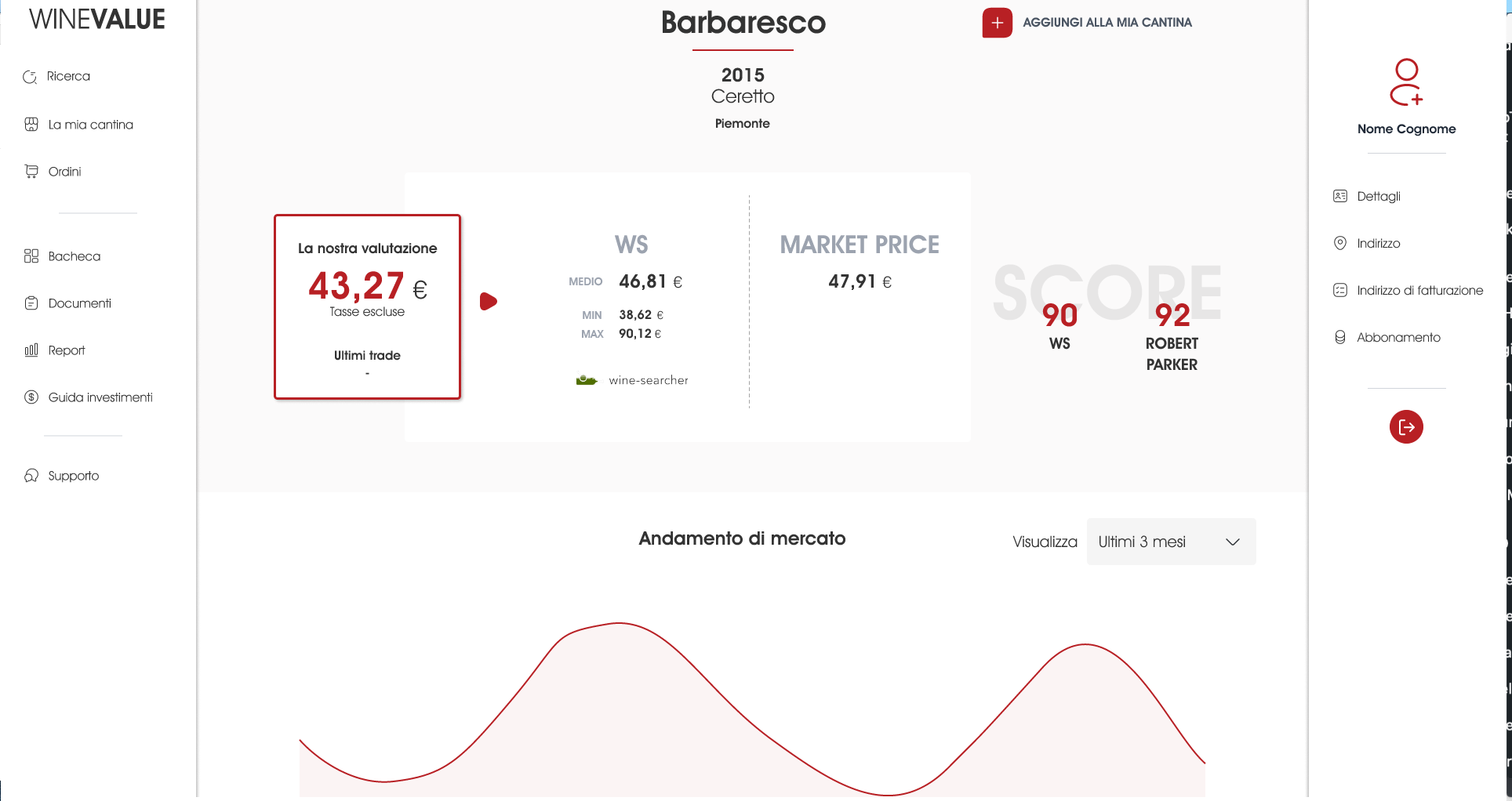
Task: Click the MARKET PRICE heading
Action: [860, 245]
